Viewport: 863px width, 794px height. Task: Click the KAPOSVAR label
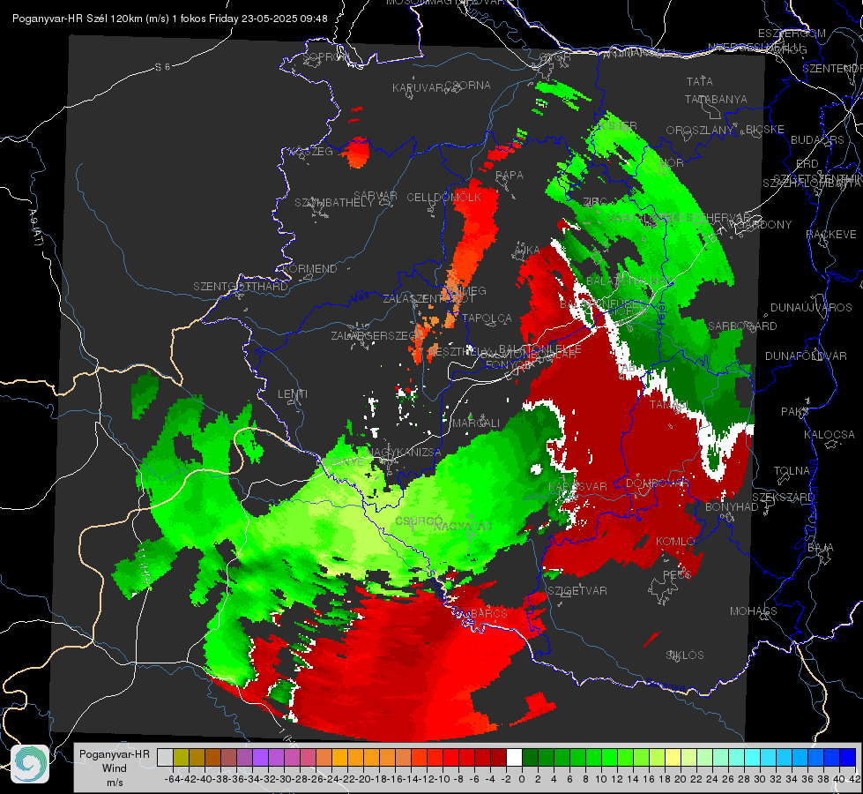[x=577, y=487]
